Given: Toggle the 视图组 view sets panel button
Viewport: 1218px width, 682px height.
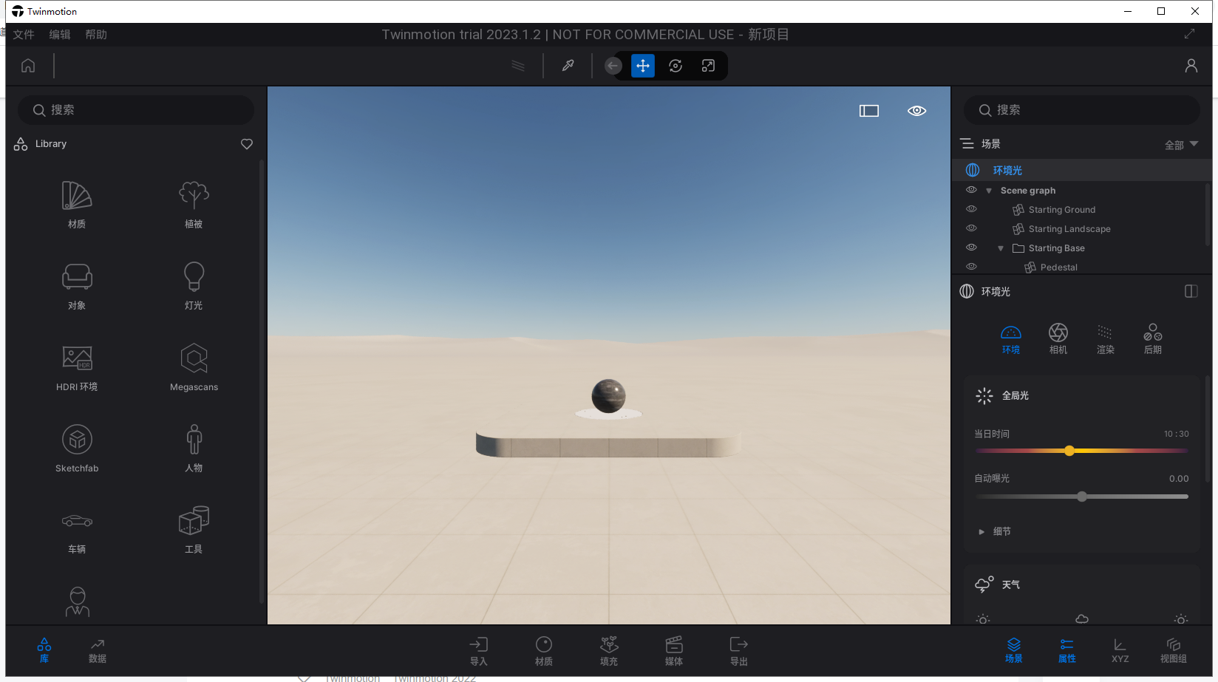Looking at the screenshot, I should pyautogui.click(x=1174, y=651).
